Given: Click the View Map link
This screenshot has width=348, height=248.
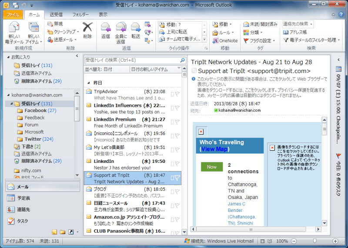Looking at the screenshot, I should pos(214,149).
